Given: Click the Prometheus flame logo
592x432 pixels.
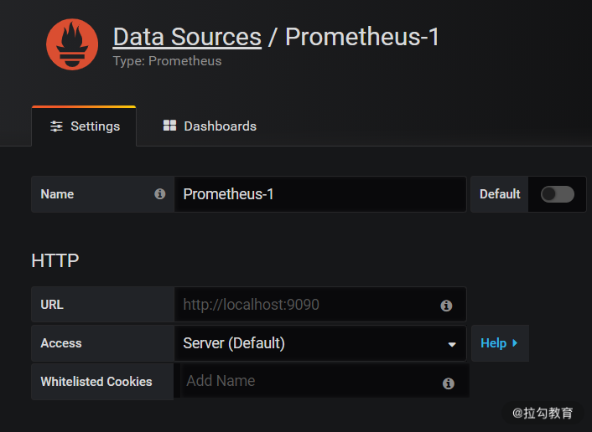Looking at the screenshot, I should [72, 44].
